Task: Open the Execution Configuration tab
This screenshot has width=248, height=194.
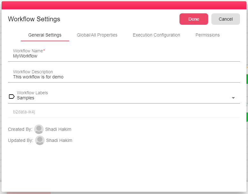Action: tap(156, 35)
